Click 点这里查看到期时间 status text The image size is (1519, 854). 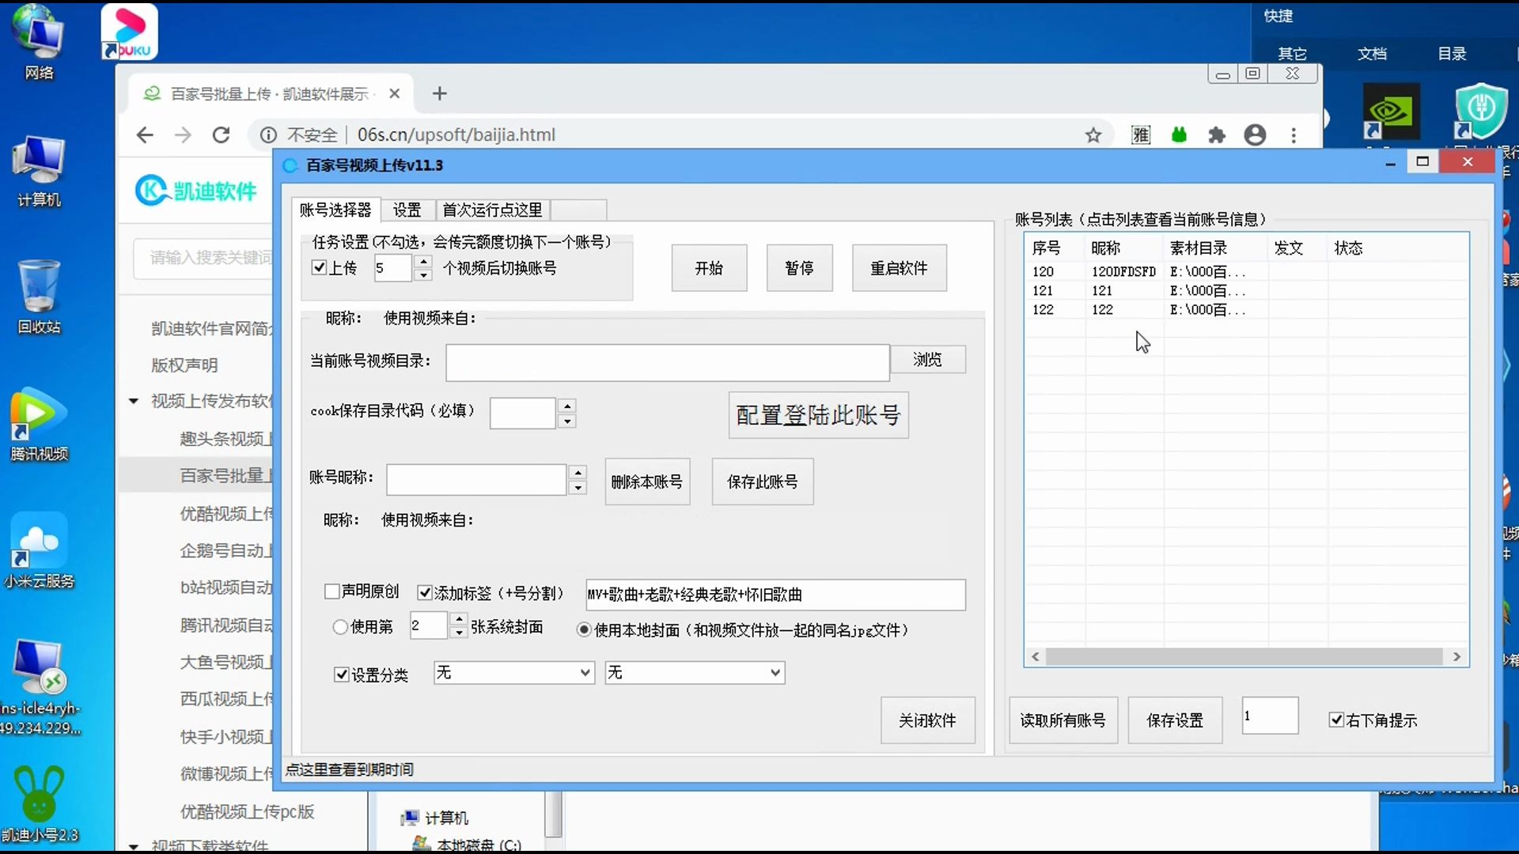tap(349, 769)
